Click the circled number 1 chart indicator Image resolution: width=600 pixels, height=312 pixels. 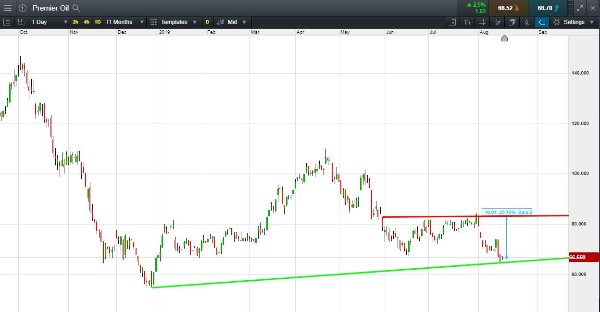[23, 8]
